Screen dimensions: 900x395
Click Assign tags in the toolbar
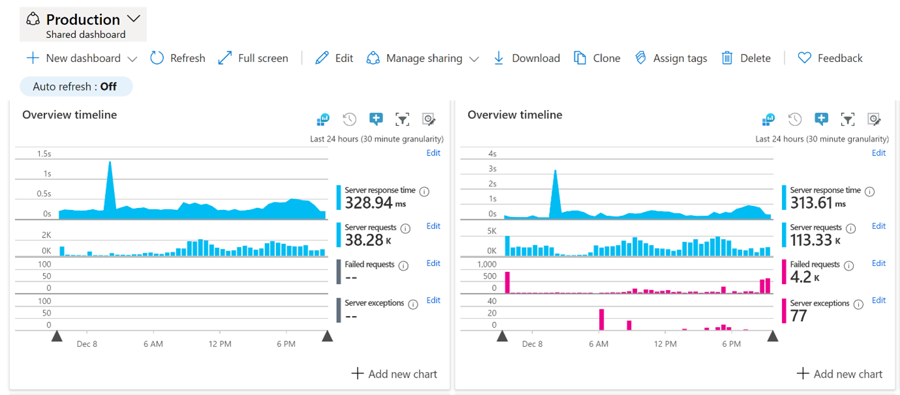[671, 58]
